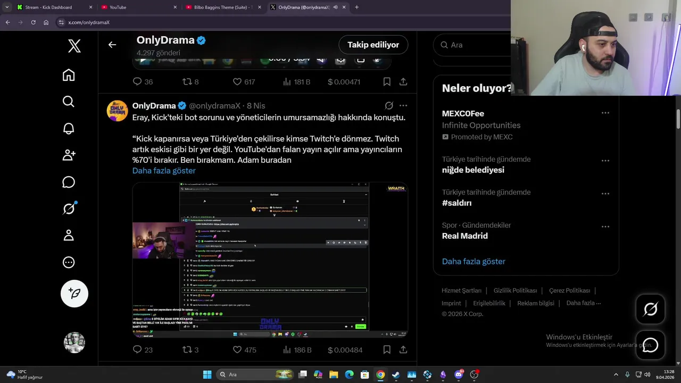Bookmark the Eray tweet with 475 likes
The height and width of the screenshot is (383, 681).
387,350
